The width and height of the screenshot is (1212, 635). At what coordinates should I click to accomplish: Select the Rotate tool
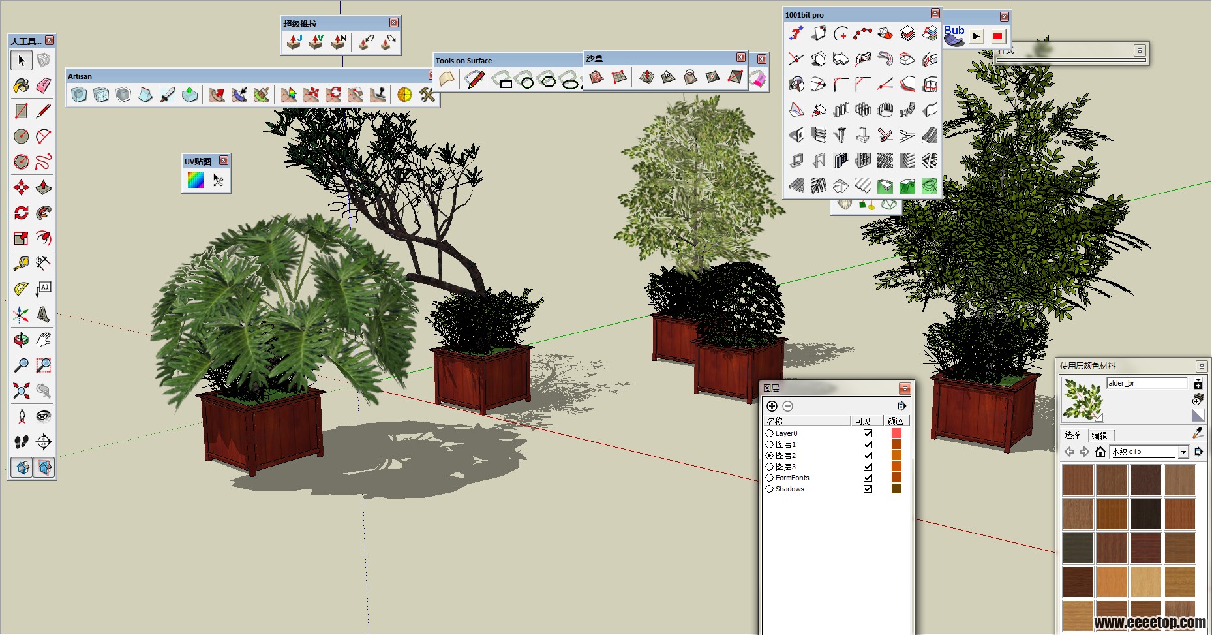22,213
